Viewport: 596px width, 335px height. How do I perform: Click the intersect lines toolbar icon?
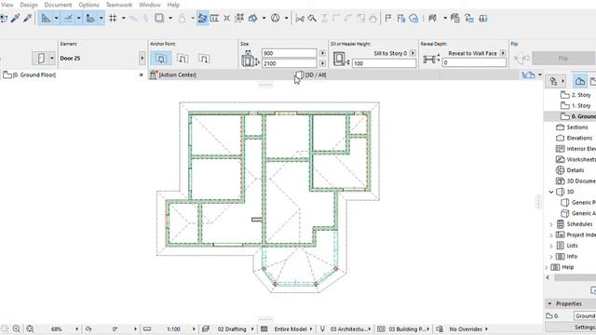click(227, 19)
